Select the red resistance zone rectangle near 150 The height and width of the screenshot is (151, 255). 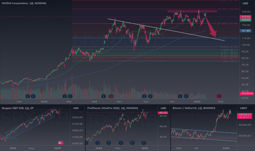(x=192, y=11)
